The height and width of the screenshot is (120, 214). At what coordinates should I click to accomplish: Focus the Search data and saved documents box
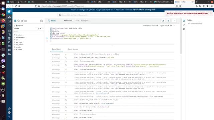111,15
